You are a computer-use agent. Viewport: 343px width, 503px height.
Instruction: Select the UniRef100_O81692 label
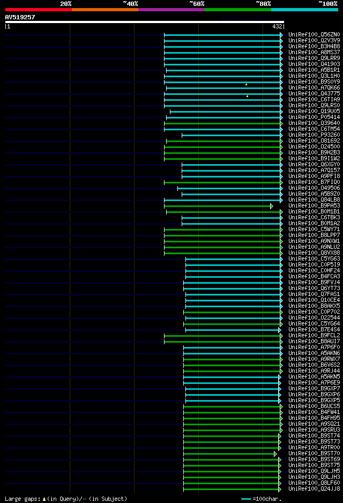click(314, 141)
